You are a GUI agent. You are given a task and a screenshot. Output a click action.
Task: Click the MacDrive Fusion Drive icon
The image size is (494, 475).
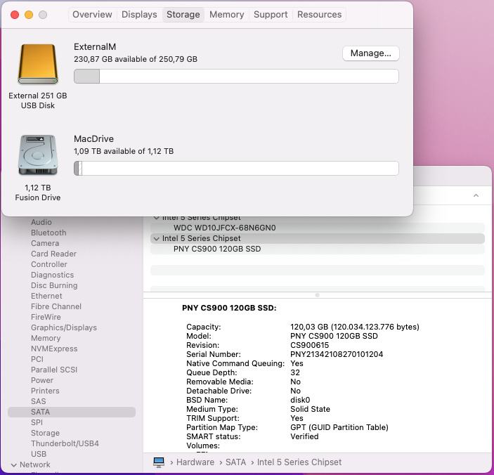(37, 155)
